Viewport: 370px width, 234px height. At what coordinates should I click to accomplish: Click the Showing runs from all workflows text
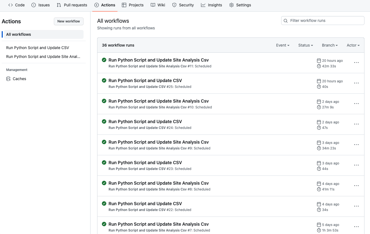(x=126, y=28)
